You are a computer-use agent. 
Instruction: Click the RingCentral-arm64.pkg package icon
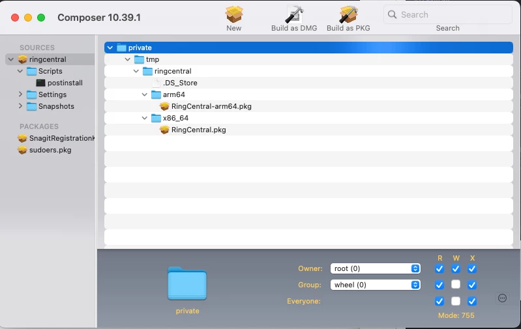tap(164, 106)
